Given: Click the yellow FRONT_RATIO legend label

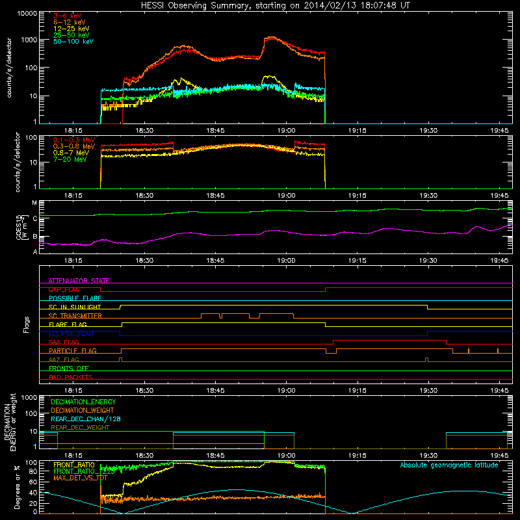Looking at the screenshot, I should 74,465.
